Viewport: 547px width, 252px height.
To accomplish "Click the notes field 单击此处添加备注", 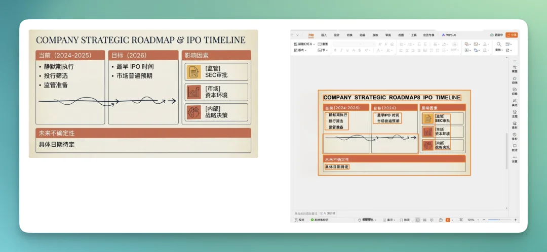I will (x=305, y=214).
